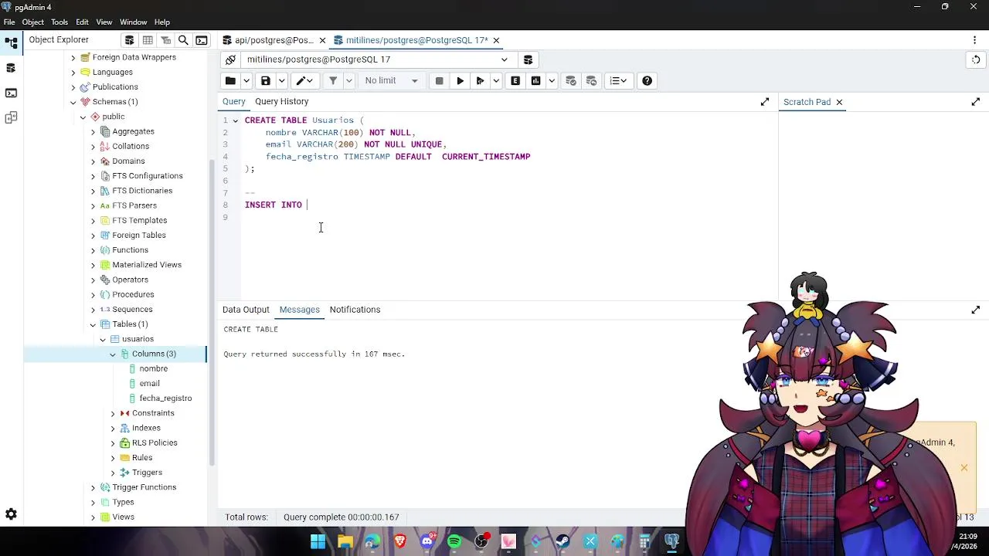The height and width of the screenshot is (556, 989).
Task: Stop query with the square stop icon
Action: coord(439,81)
